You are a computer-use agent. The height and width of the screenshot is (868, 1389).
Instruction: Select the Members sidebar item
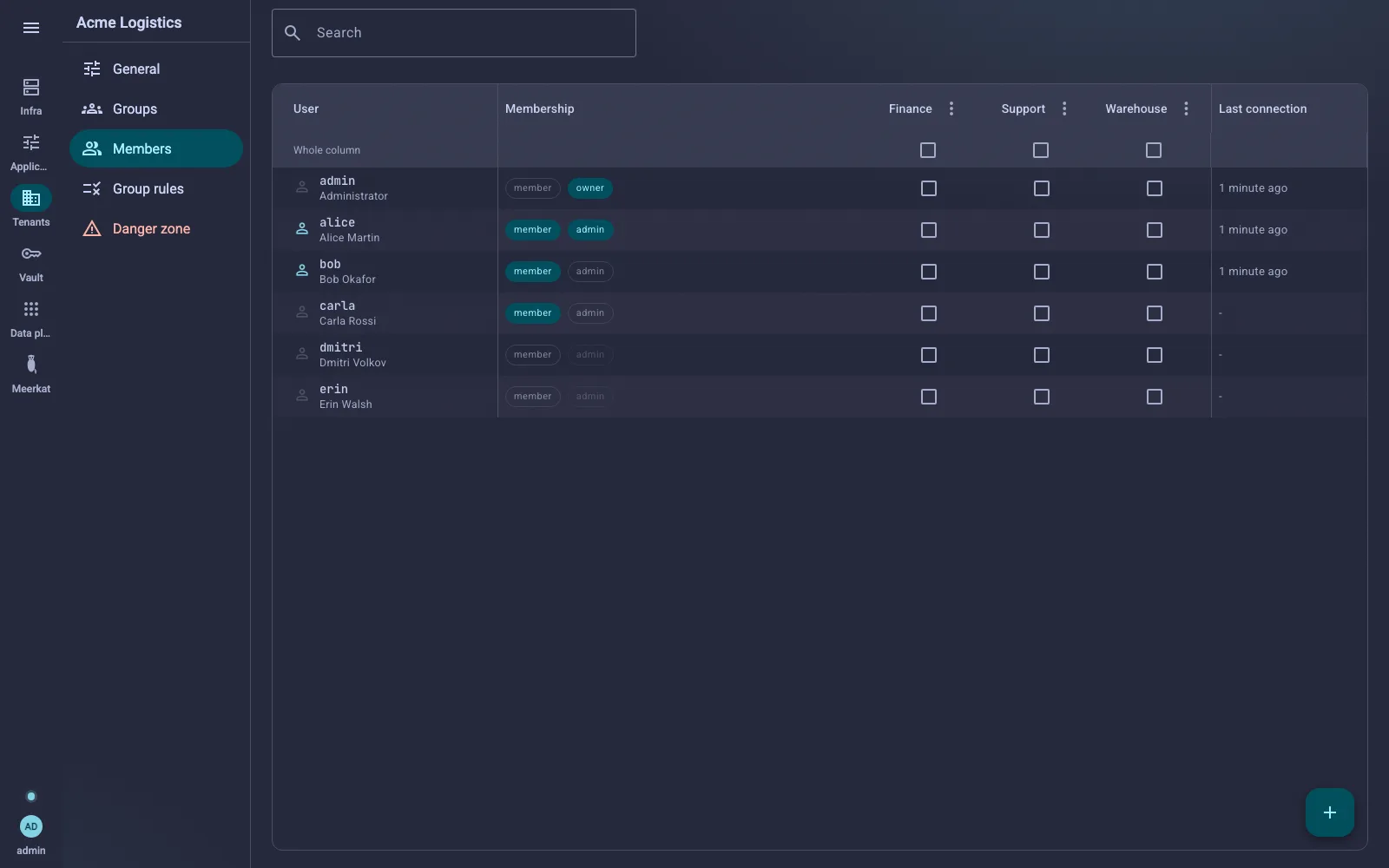(156, 148)
